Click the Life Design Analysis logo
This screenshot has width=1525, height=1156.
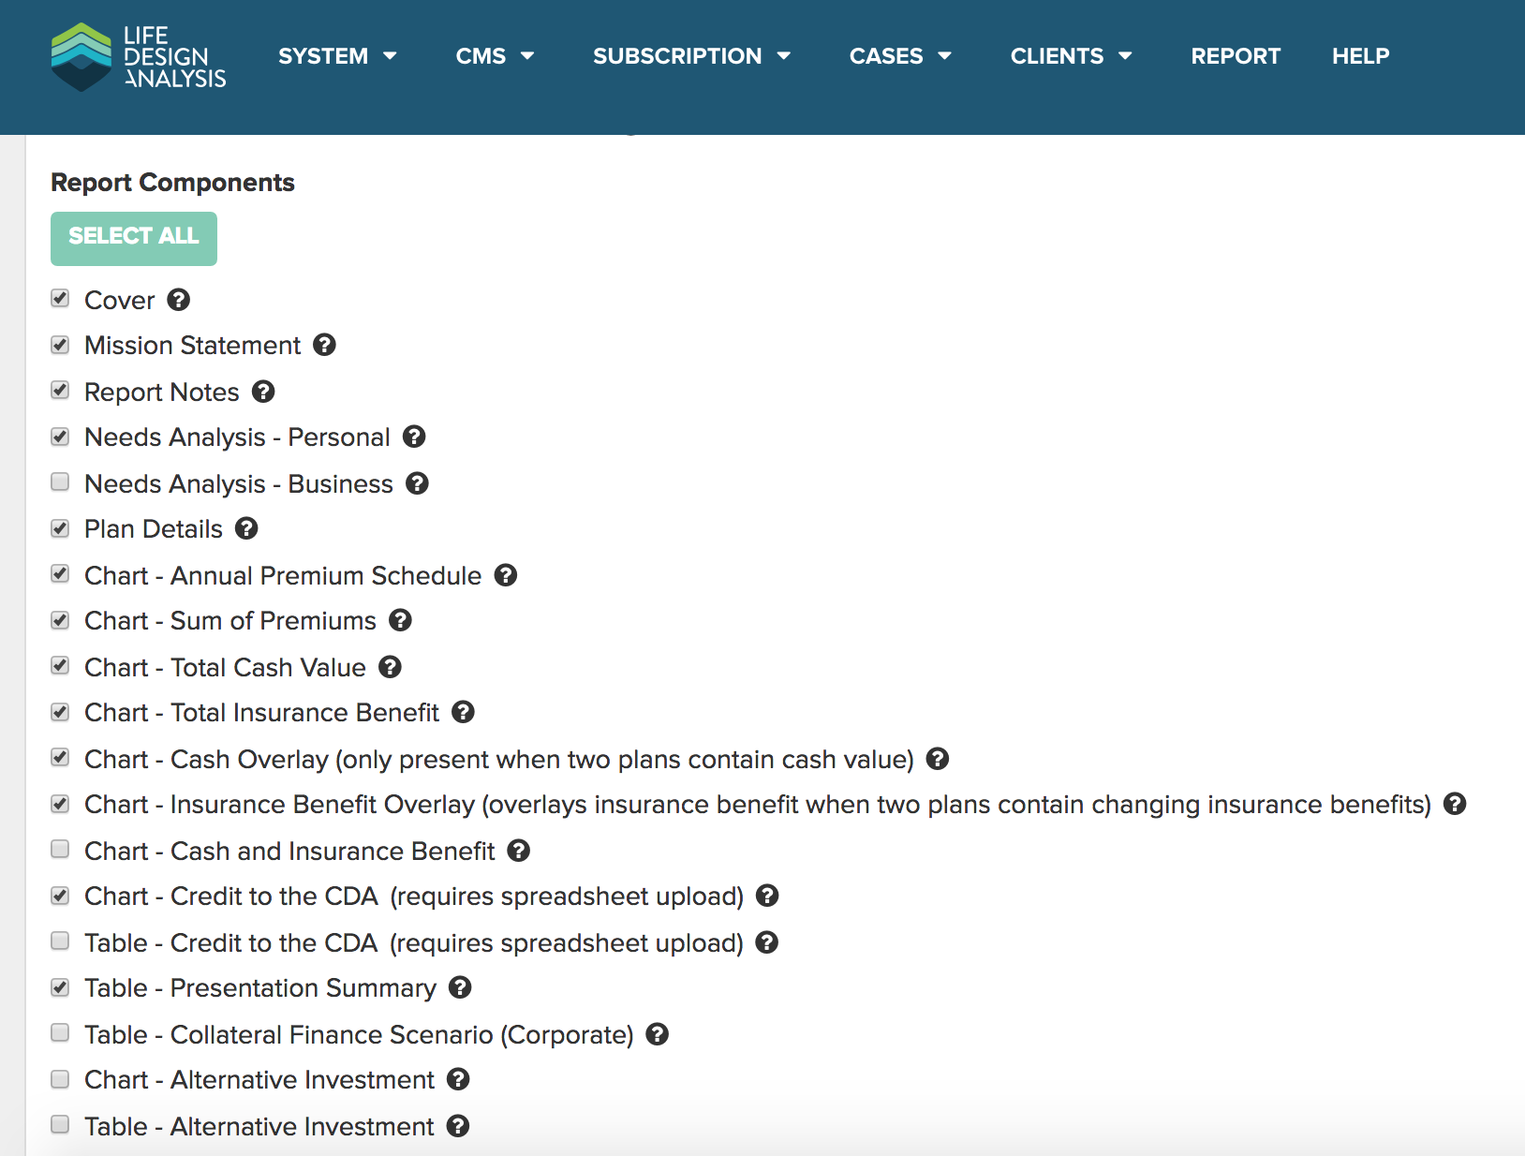139,57
